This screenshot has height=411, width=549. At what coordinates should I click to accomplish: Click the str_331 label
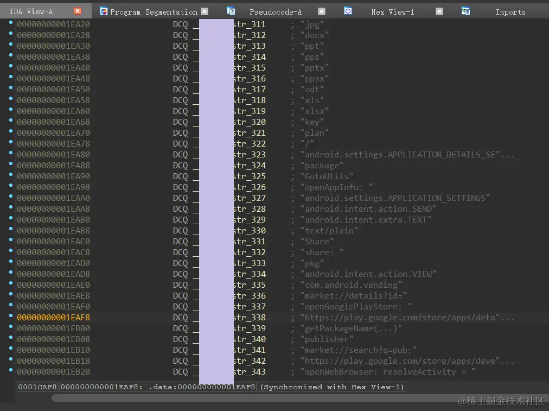click(250, 242)
